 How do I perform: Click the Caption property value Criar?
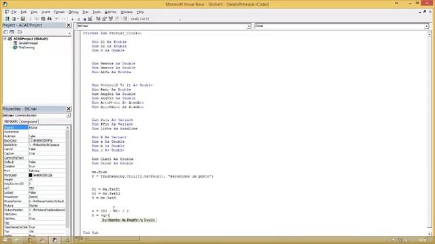coord(47,154)
